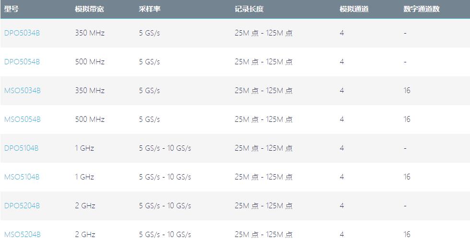The height and width of the screenshot is (250, 470).
Task: Click the 记录长度 column header
Action: click(x=249, y=9)
